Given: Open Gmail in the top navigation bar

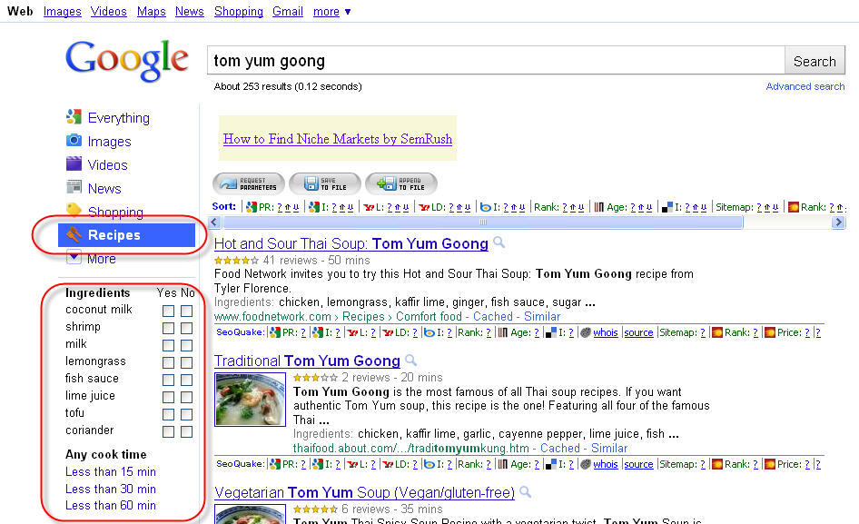Looking at the screenshot, I should coord(288,11).
